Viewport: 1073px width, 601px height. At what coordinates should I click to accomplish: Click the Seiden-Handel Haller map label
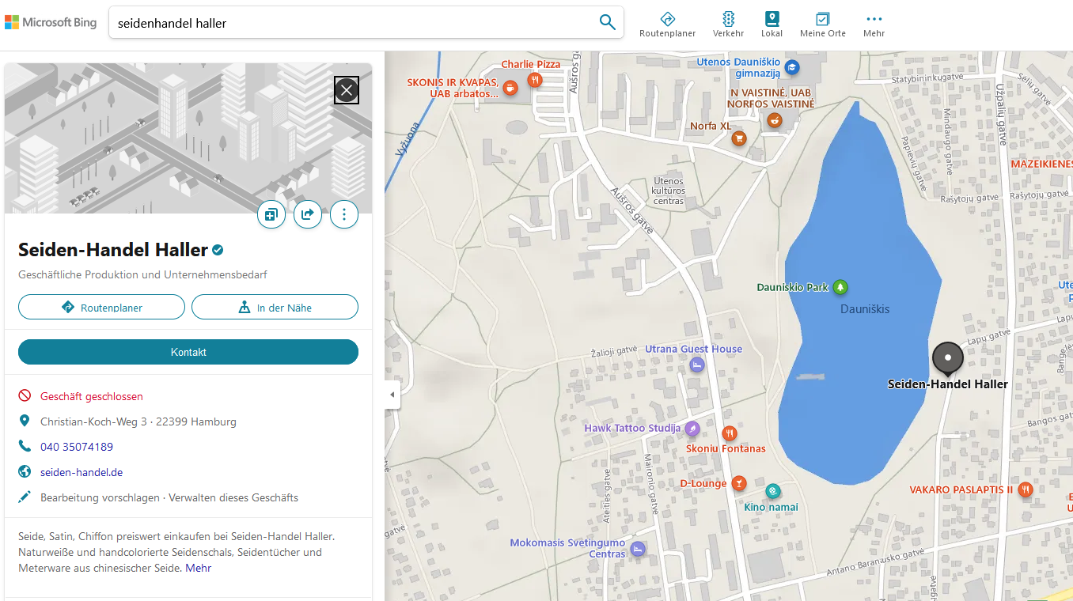[948, 384]
